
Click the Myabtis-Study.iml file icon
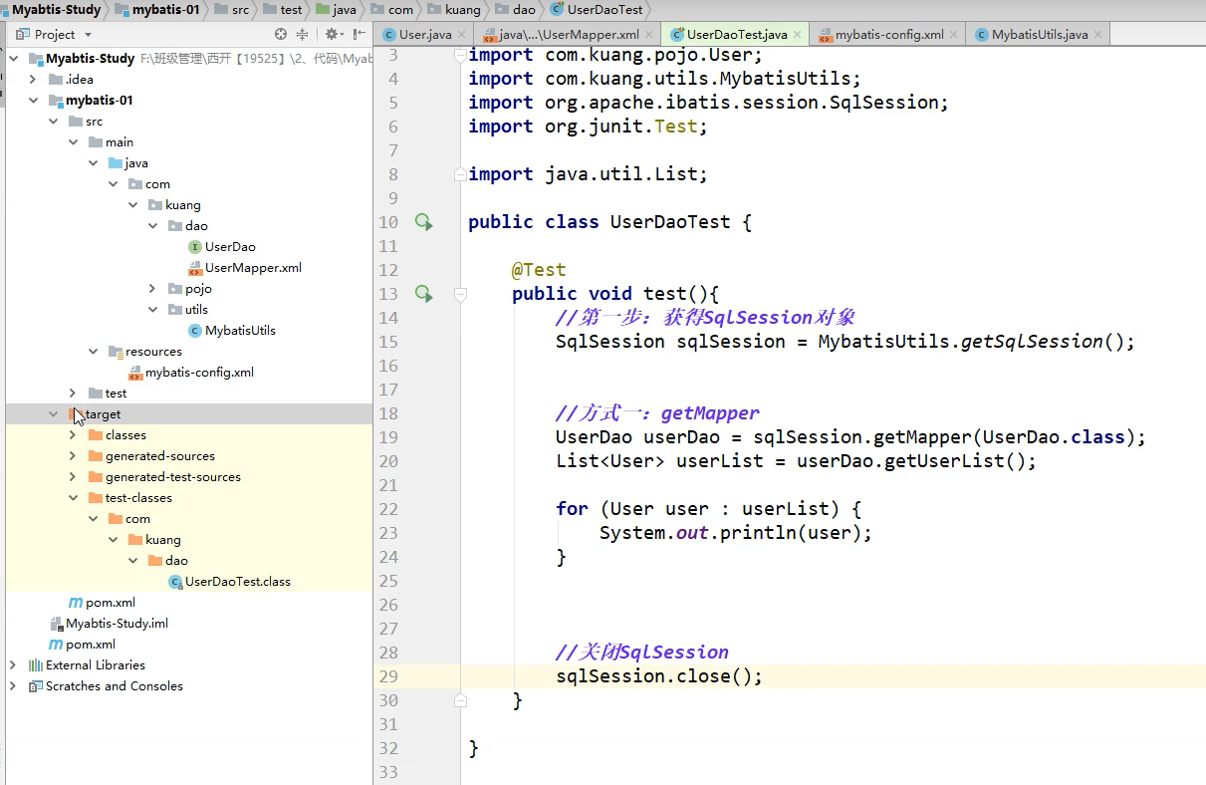point(57,624)
